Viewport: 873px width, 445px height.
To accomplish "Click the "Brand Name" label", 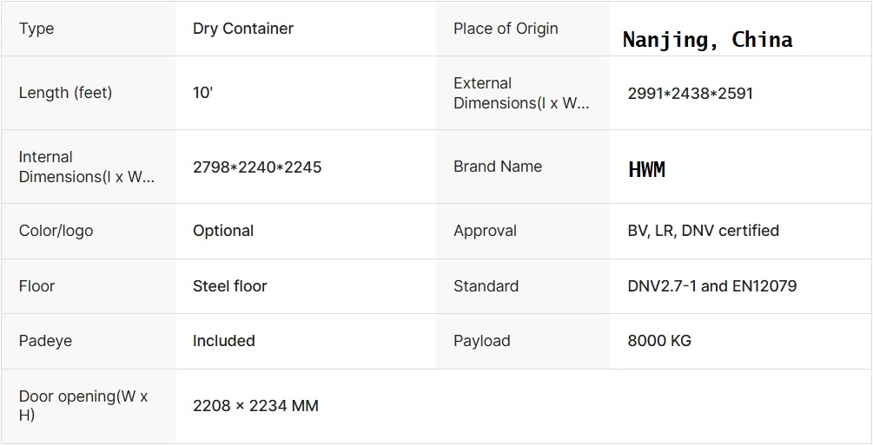I will click(x=498, y=167).
